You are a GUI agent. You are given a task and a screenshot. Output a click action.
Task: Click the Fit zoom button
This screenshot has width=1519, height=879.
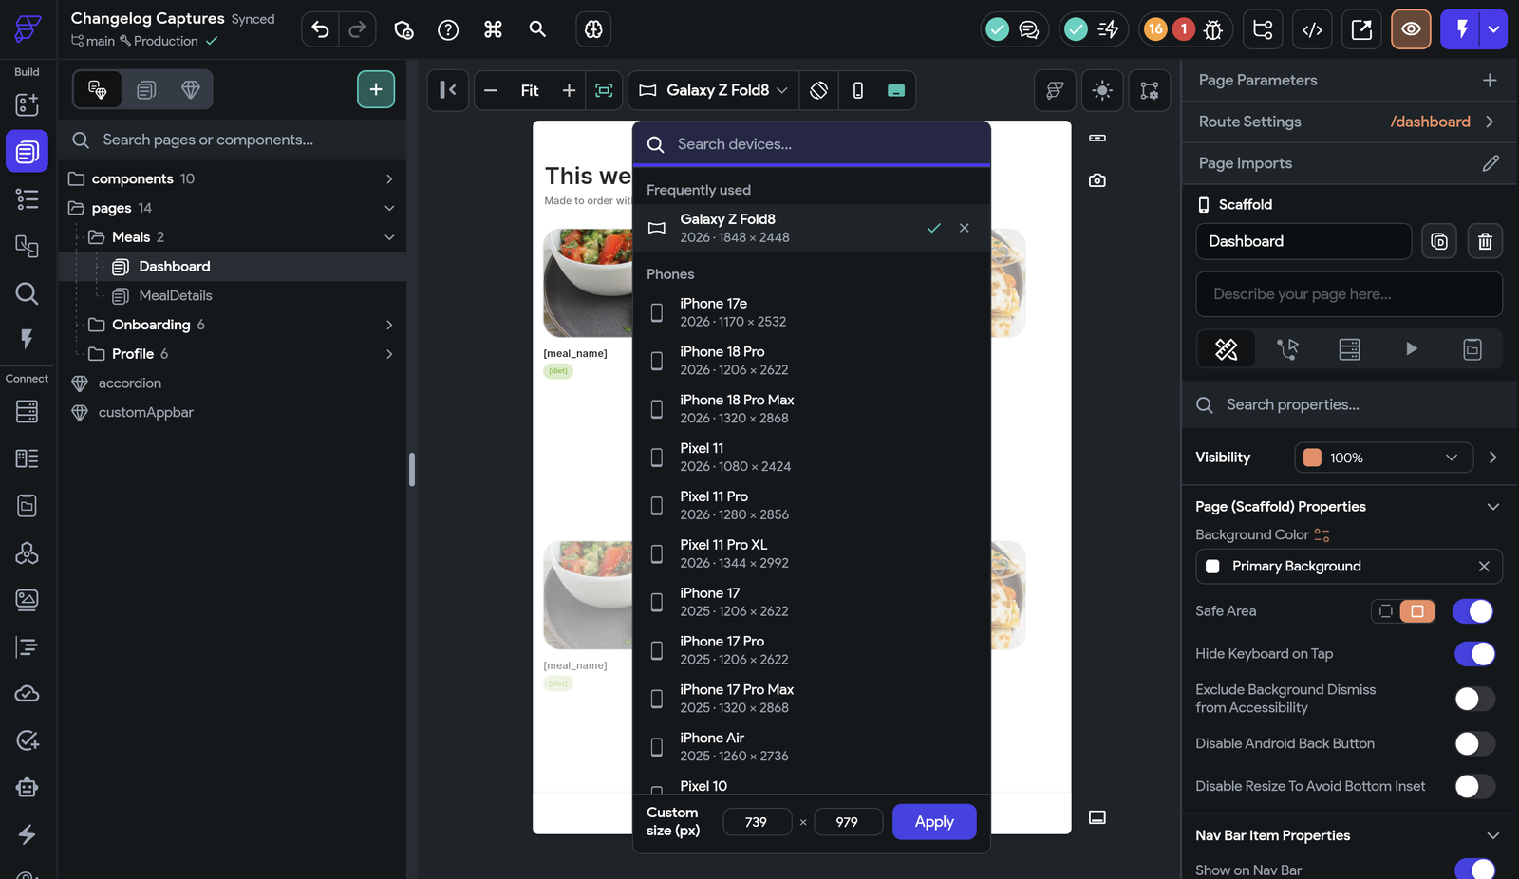click(x=530, y=90)
